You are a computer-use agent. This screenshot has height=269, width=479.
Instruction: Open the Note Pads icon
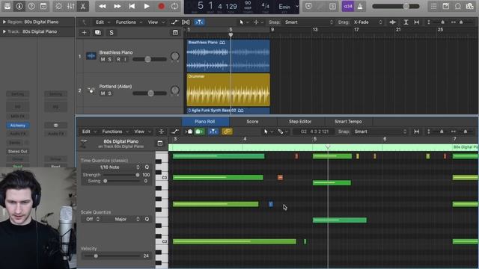tap(446, 6)
